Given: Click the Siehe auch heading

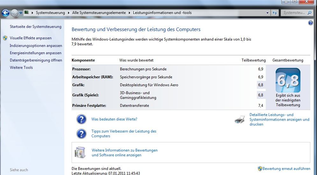Looking at the screenshot, I should 19,170.
